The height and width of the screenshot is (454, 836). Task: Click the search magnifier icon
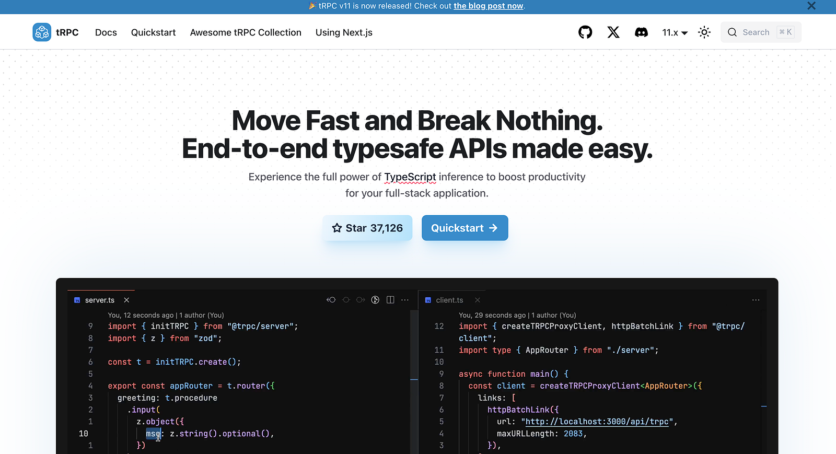pyautogui.click(x=732, y=32)
